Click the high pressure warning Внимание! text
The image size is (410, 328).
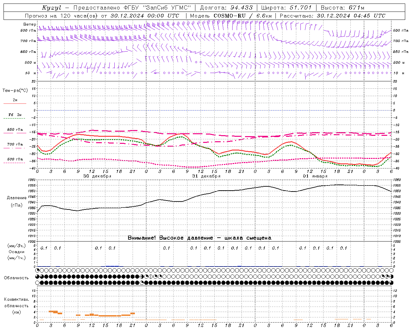pyautogui.click(x=199, y=238)
